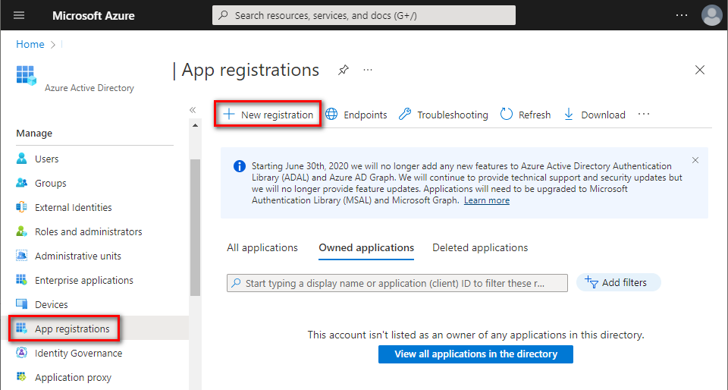Download the applications list

pos(595,115)
